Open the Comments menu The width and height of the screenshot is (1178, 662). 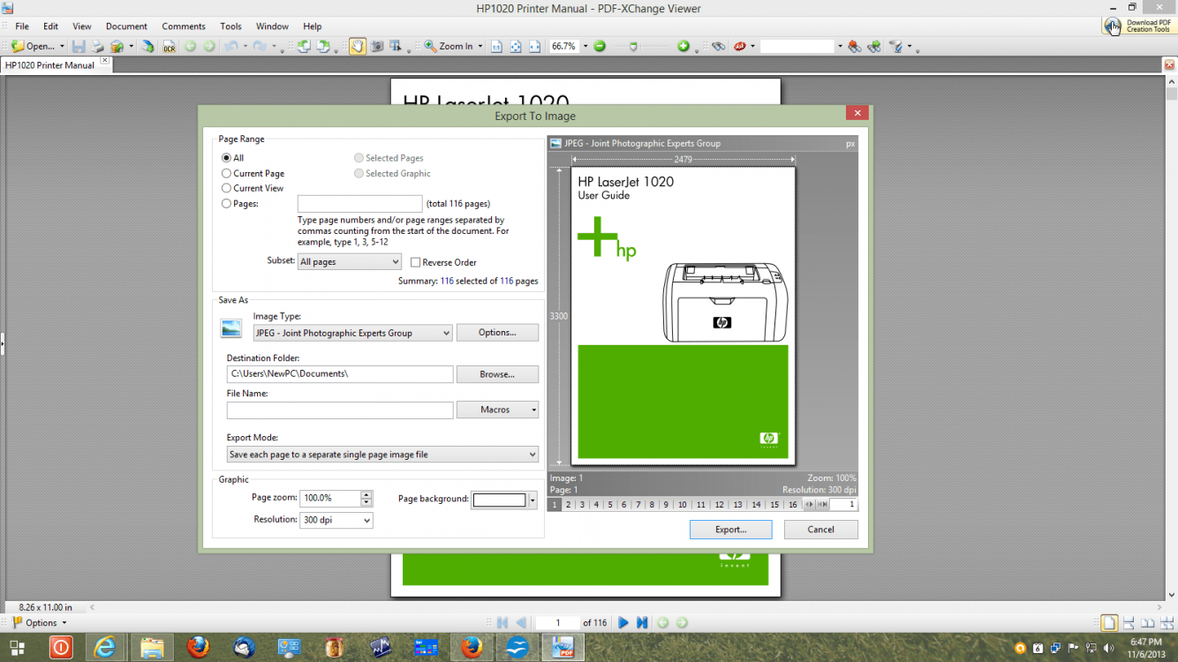(184, 26)
